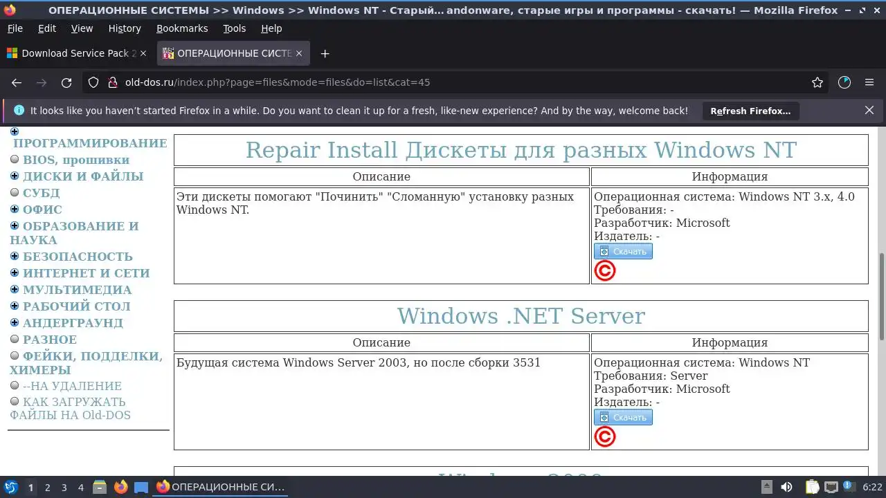The image size is (886, 498).
Task: Open the BIOS, прошивки category link
Action: coord(76,160)
